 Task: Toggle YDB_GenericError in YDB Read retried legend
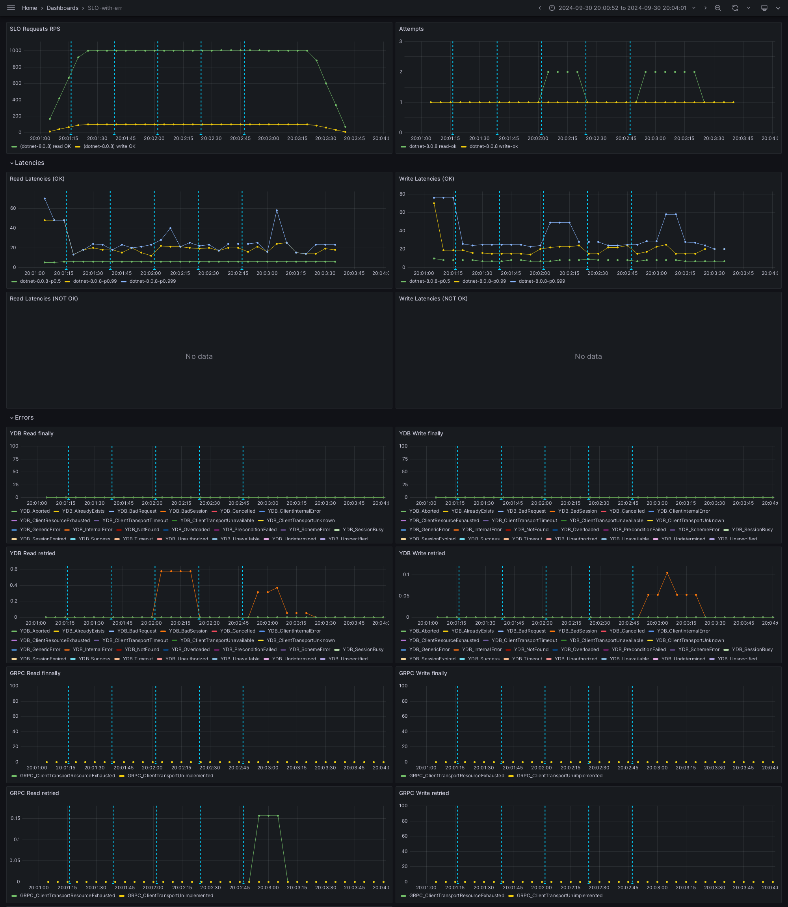click(40, 649)
